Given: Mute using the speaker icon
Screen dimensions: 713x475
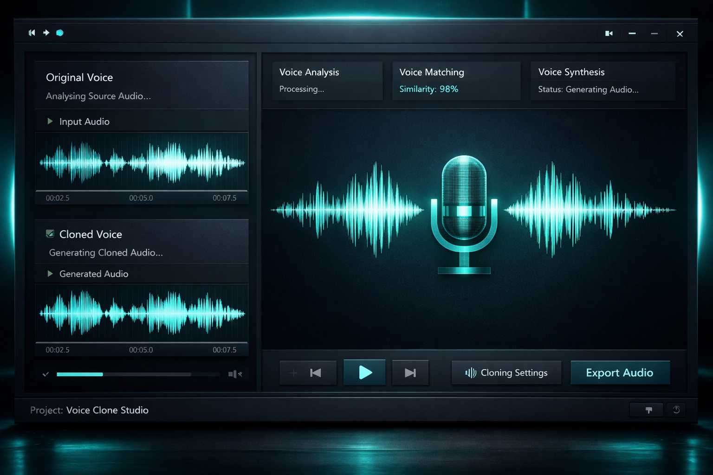Looking at the screenshot, I should tap(235, 374).
